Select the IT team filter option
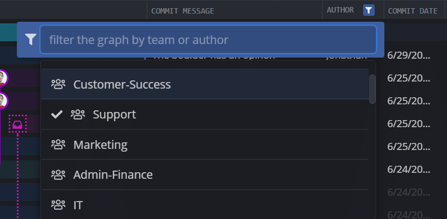The image size is (447, 219). click(x=78, y=205)
